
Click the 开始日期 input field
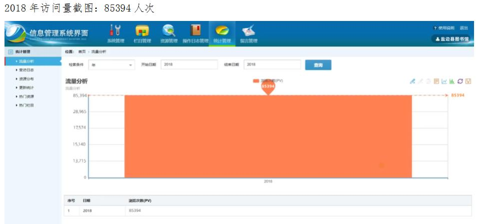(189, 65)
